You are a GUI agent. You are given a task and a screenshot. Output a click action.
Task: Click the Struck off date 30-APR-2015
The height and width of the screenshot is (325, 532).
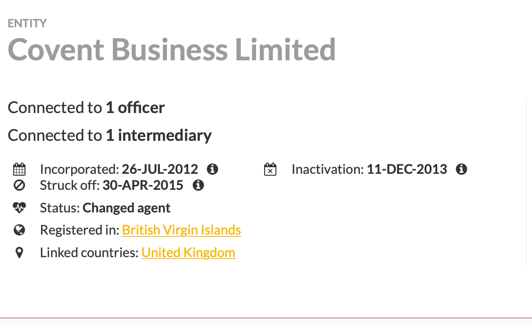click(x=142, y=185)
